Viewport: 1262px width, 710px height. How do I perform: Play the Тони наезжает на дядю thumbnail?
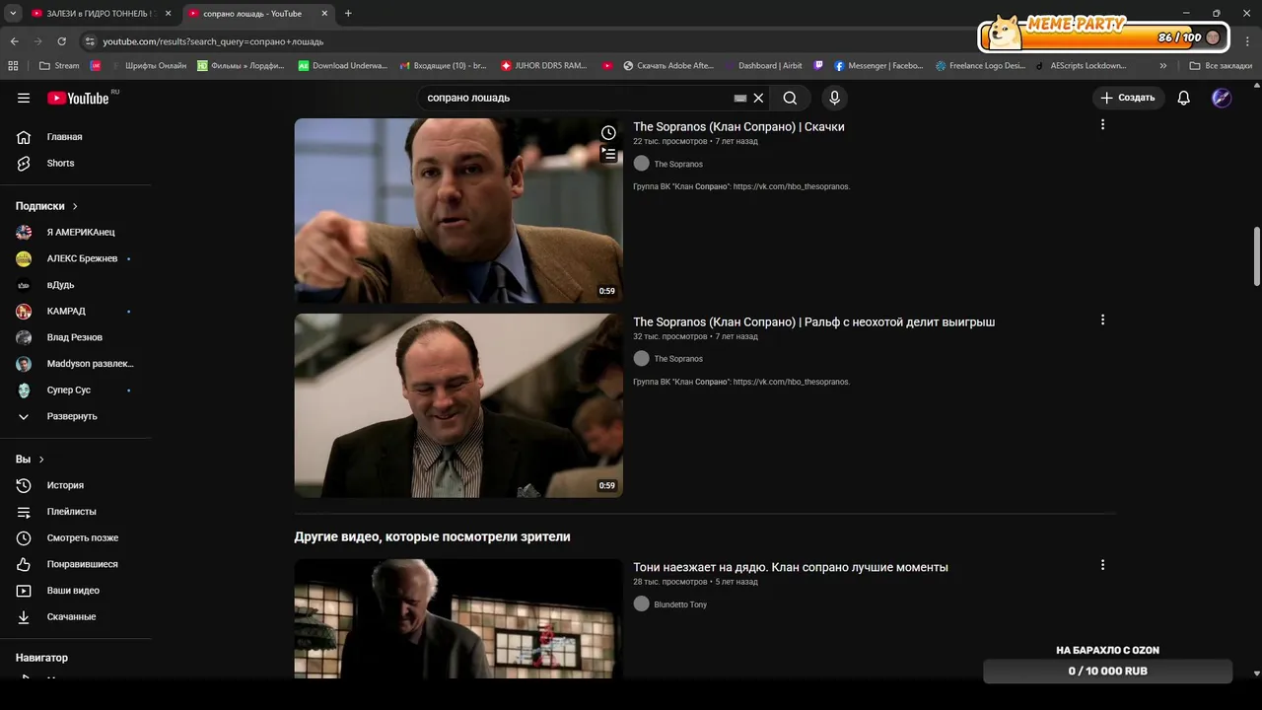pos(458,618)
